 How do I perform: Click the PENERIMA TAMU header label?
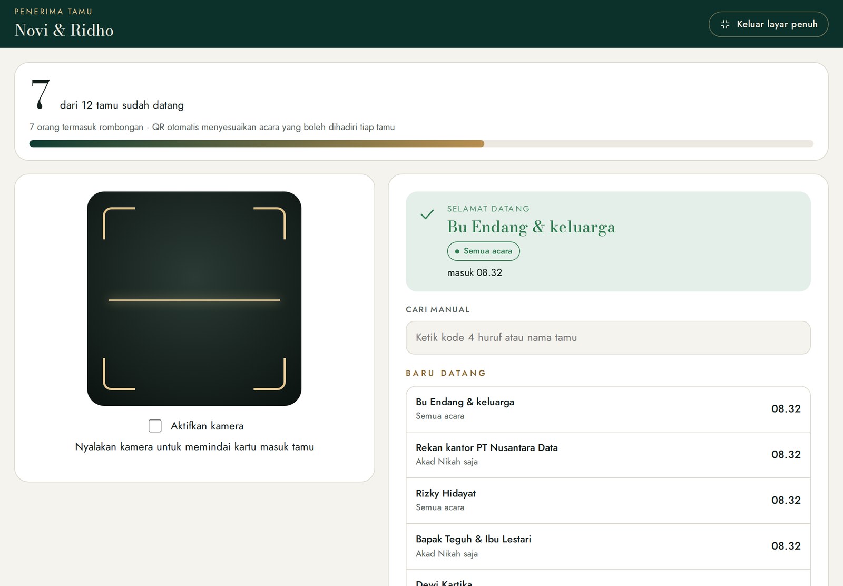[x=53, y=12]
